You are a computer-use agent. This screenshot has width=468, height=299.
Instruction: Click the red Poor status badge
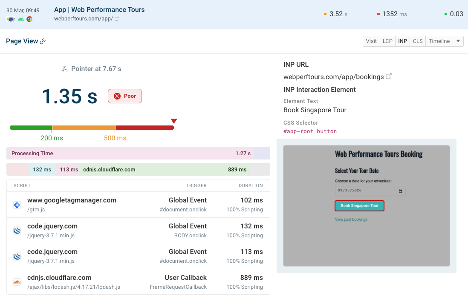(x=124, y=96)
